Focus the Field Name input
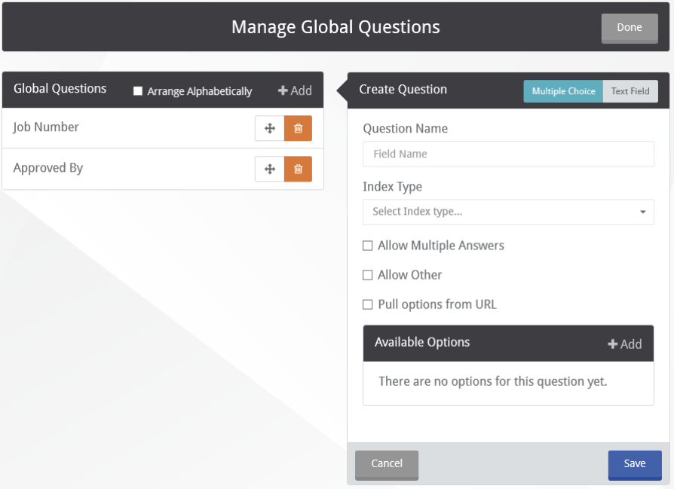 [x=508, y=154]
